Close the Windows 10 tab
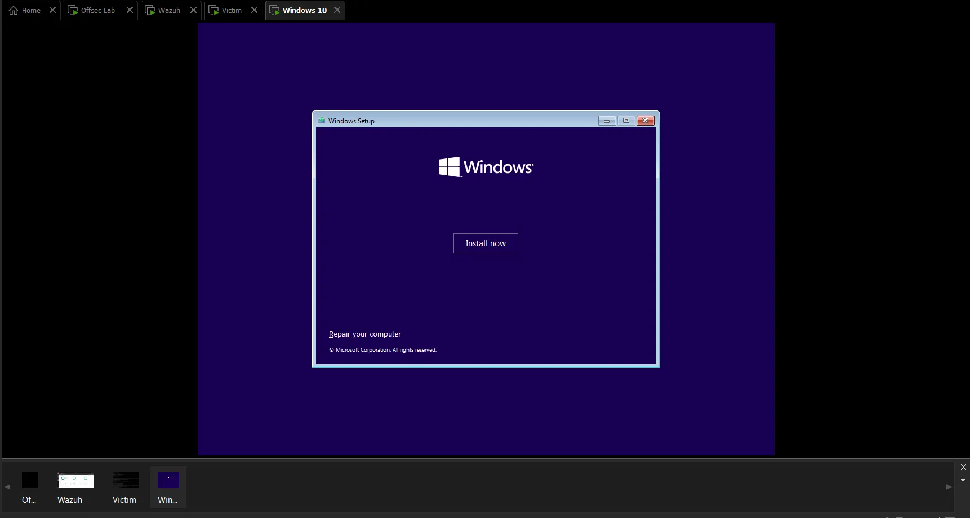Image resolution: width=970 pixels, height=518 pixels. tap(337, 10)
